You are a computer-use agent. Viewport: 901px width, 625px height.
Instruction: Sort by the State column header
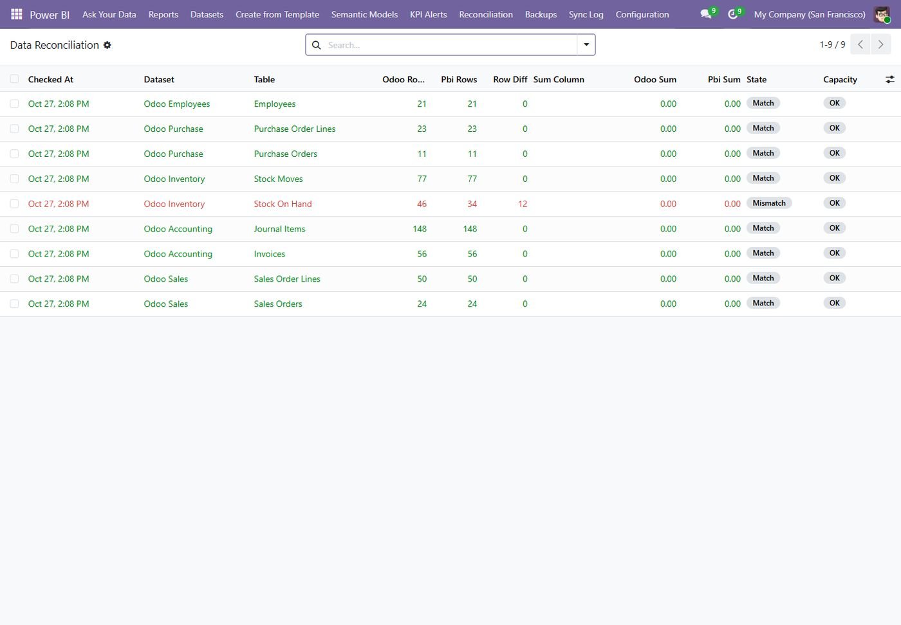point(757,80)
